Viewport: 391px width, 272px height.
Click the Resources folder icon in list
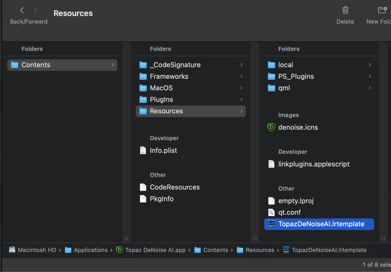[x=143, y=111]
